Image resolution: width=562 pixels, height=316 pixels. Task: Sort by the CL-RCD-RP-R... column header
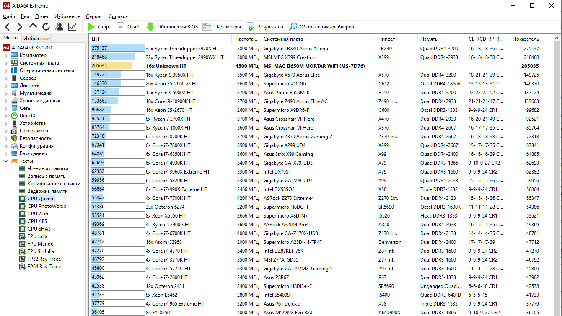tap(486, 39)
